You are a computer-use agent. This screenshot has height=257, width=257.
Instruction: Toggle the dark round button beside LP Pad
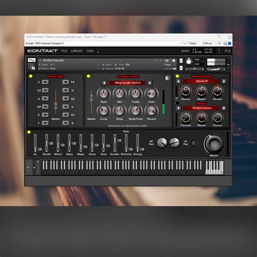pos(194,142)
